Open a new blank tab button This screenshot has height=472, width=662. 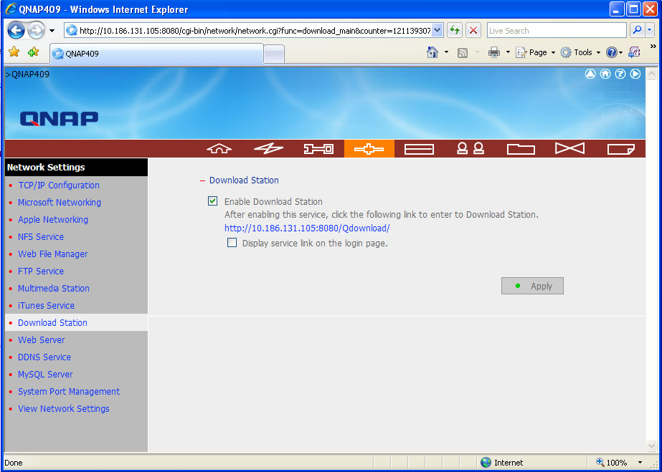[274, 54]
